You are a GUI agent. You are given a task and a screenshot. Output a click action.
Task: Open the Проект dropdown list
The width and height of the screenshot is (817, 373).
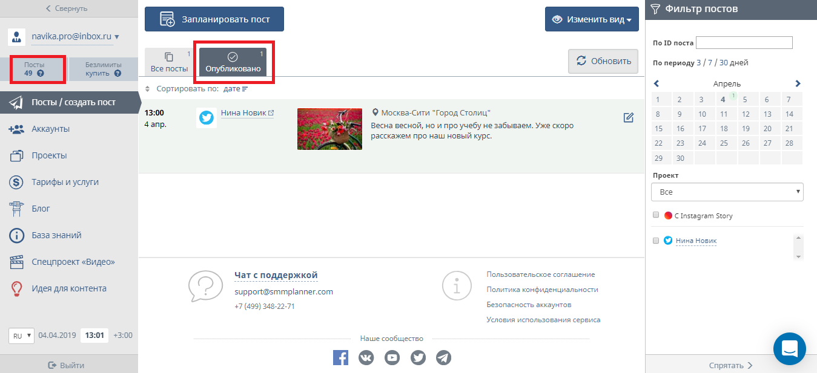[x=727, y=192]
